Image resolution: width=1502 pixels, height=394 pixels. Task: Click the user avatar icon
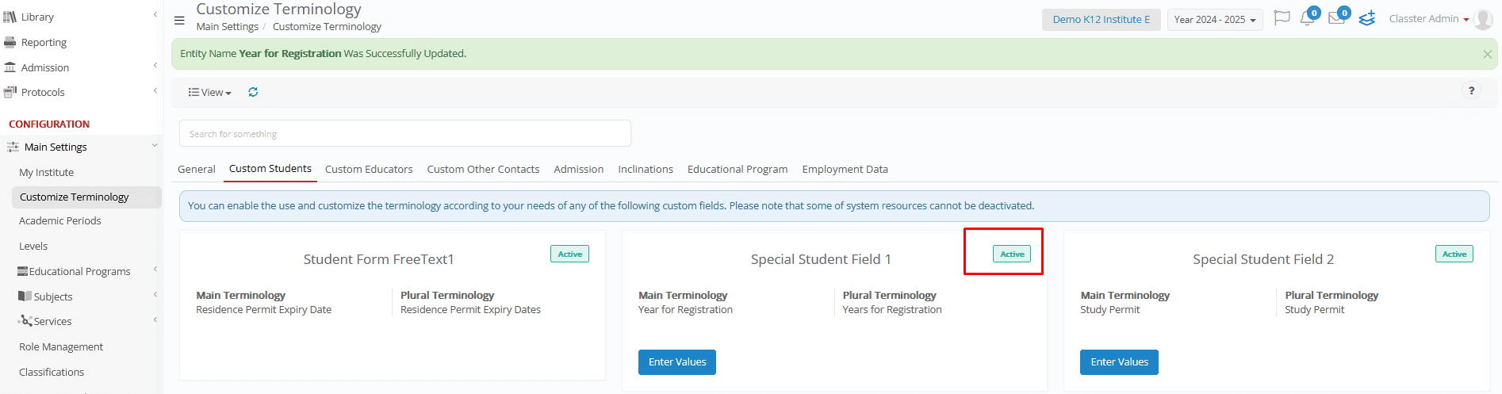(x=1483, y=19)
